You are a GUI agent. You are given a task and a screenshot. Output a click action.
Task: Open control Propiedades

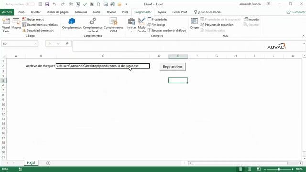coord(158,19)
